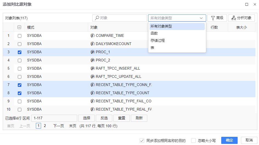Select 存储过程 in the type dropdown
259x145 pixels.
tap(177, 40)
